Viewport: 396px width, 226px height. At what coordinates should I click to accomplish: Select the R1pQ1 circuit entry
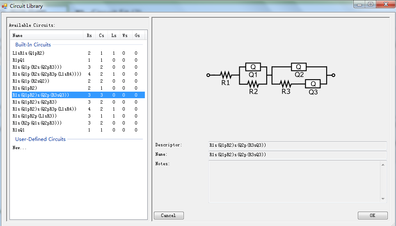19,60
